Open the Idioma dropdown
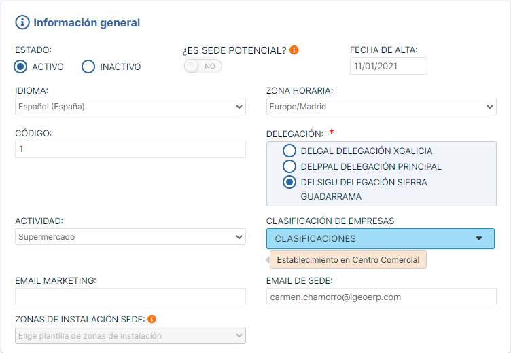The image size is (511, 353). [130, 107]
